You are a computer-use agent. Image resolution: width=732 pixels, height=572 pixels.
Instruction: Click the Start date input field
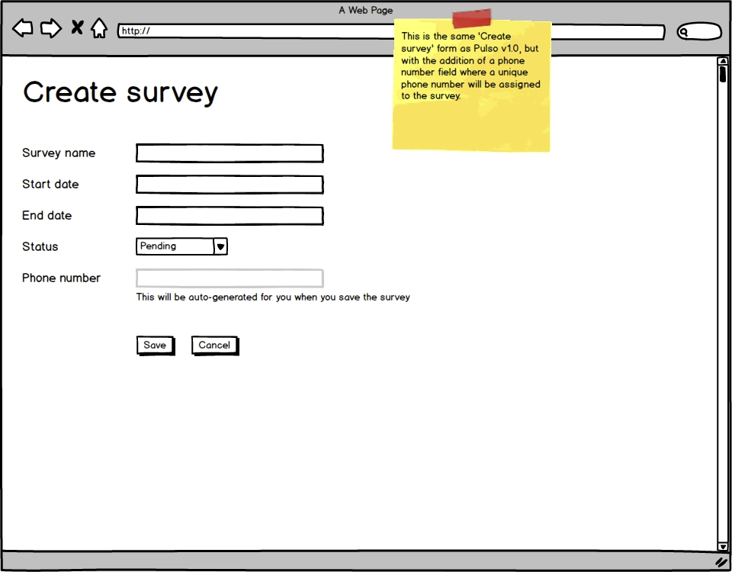230,185
